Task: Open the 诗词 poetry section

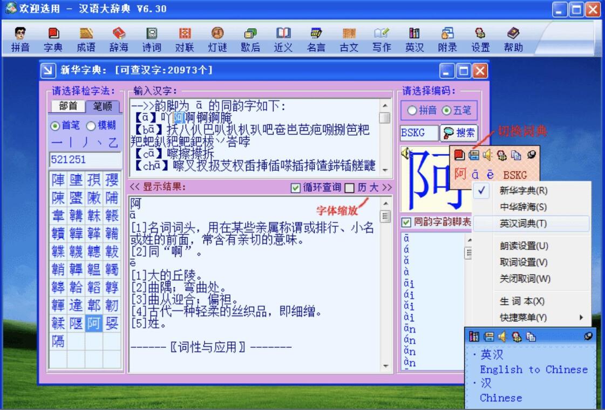Action: point(152,41)
